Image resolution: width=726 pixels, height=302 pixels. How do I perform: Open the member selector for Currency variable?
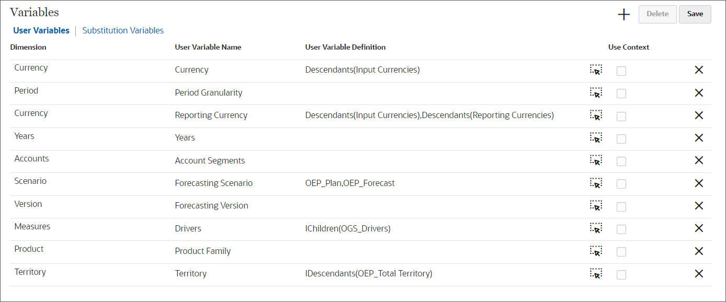tap(595, 70)
